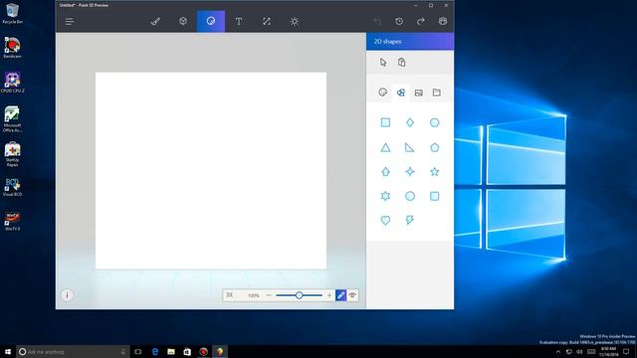637x358 pixels.
Task: Select the Tools brush icon
Action: coord(155,22)
